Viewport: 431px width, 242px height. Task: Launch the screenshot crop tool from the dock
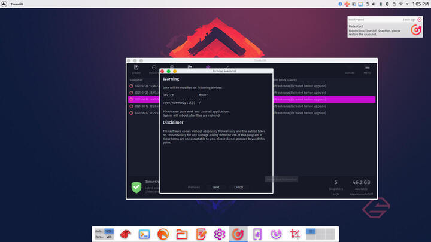(x=295, y=234)
